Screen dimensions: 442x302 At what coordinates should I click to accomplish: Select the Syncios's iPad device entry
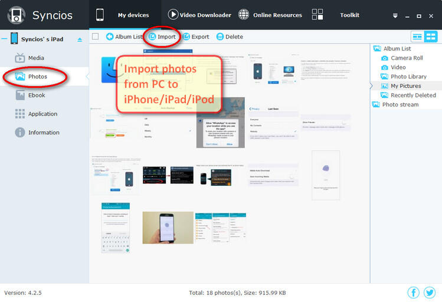click(x=42, y=39)
